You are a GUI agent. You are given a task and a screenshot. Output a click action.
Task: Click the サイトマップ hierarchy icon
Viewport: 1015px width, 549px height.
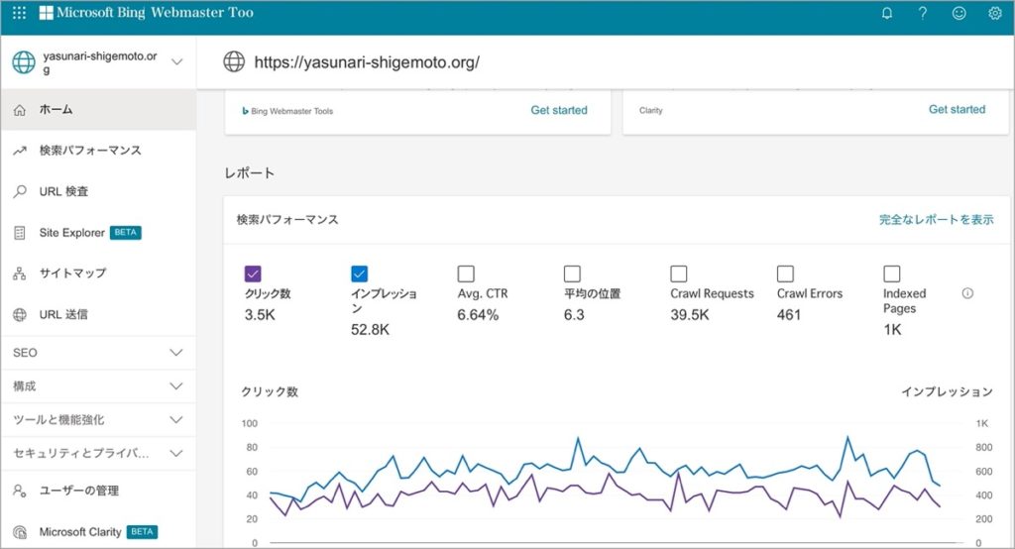[20, 274]
